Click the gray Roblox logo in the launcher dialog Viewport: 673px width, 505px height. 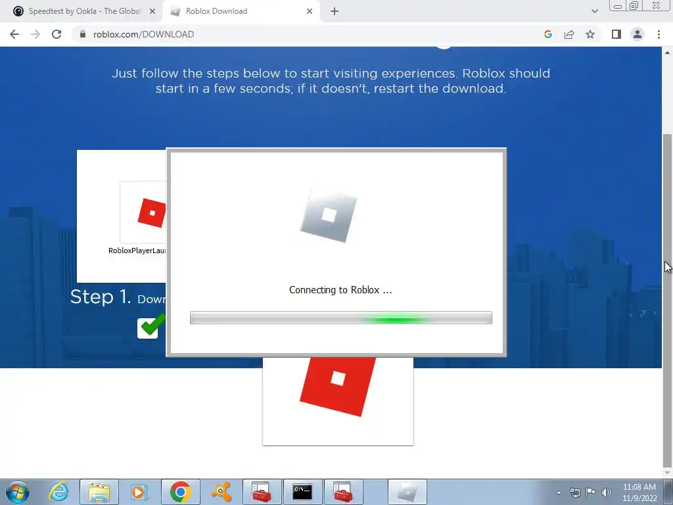click(x=329, y=214)
